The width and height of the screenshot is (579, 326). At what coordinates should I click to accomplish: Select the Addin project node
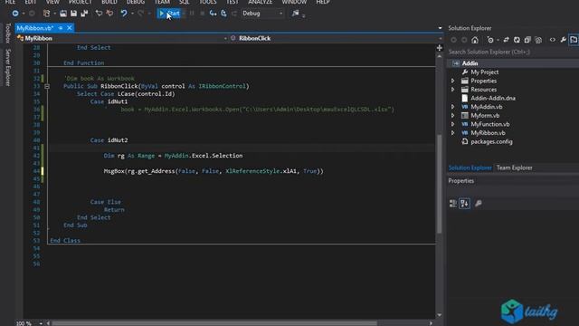[470, 63]
